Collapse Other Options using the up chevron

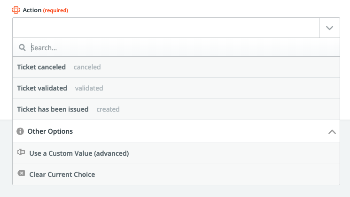(x=332, y=132)
